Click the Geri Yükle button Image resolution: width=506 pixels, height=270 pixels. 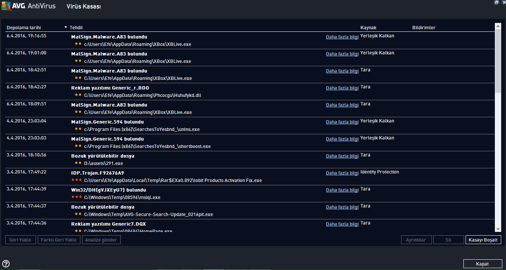(x=20, y=240)
